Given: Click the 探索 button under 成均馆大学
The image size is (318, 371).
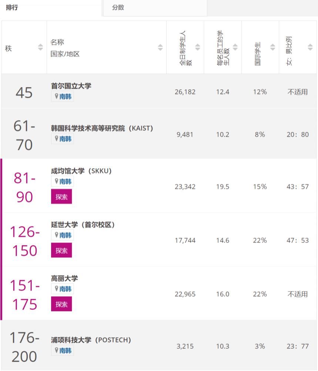Looking at the screenshot, I should pos(61,197).
